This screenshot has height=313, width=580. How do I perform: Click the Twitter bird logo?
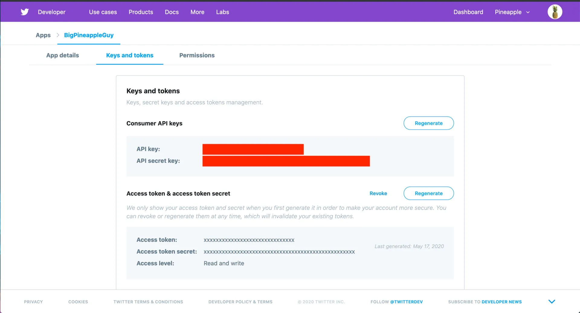(x=24, y=12)
